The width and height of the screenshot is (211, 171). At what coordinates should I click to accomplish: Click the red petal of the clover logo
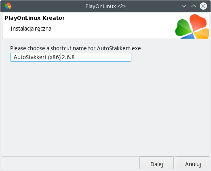click(198, 22)
